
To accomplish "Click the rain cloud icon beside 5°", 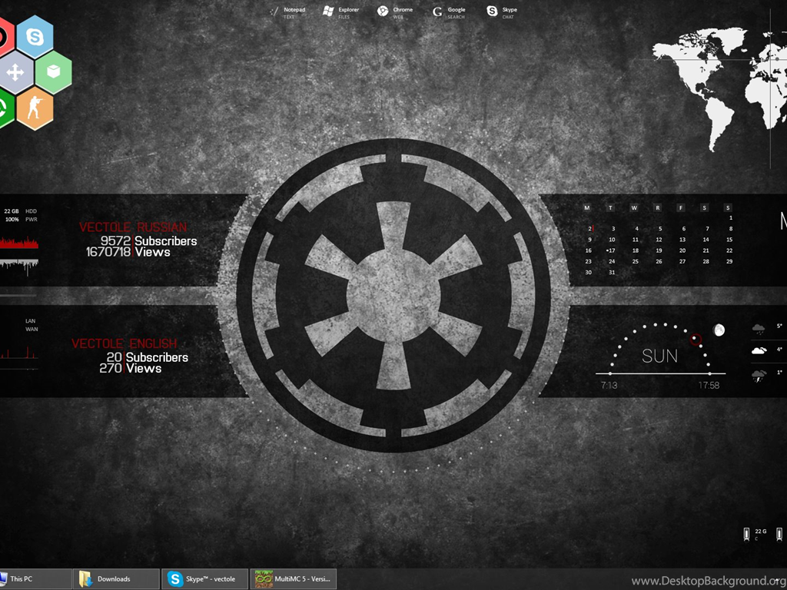I will tap(759, 330).
